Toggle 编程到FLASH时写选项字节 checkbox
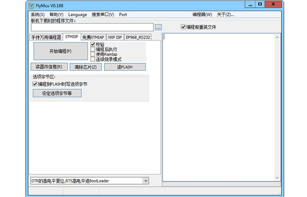This screenshot has height=197, width=307. [60, 84]
